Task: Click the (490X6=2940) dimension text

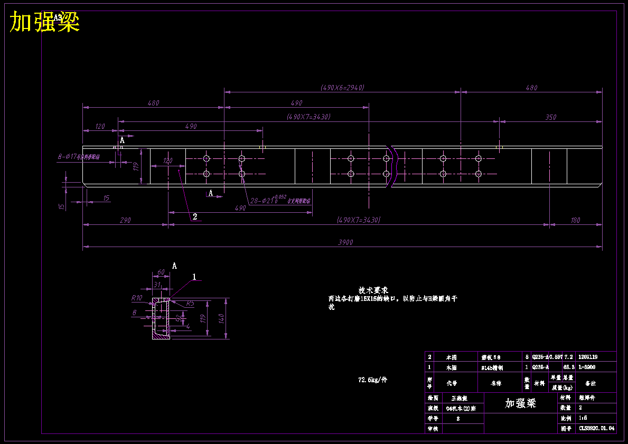Action: tap(342, 88)
